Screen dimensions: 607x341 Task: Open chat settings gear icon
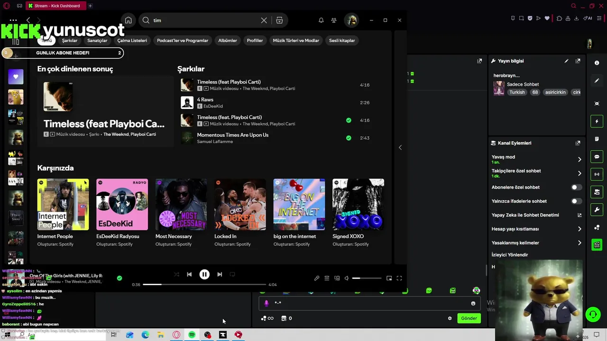tap(450, 318)
